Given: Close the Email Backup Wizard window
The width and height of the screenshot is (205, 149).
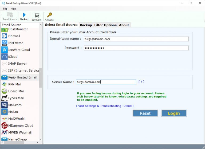Looking at the screenshot, I should point(200,3).
